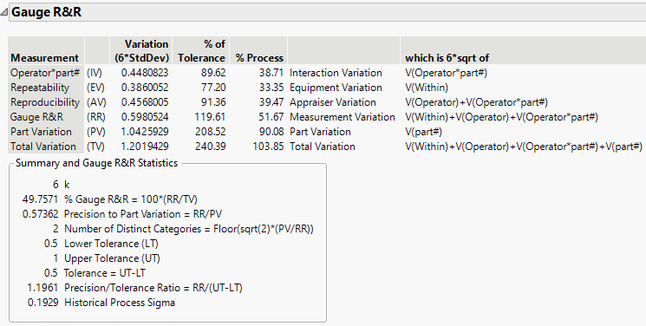Select the k value 6

[x=55, y=185]
